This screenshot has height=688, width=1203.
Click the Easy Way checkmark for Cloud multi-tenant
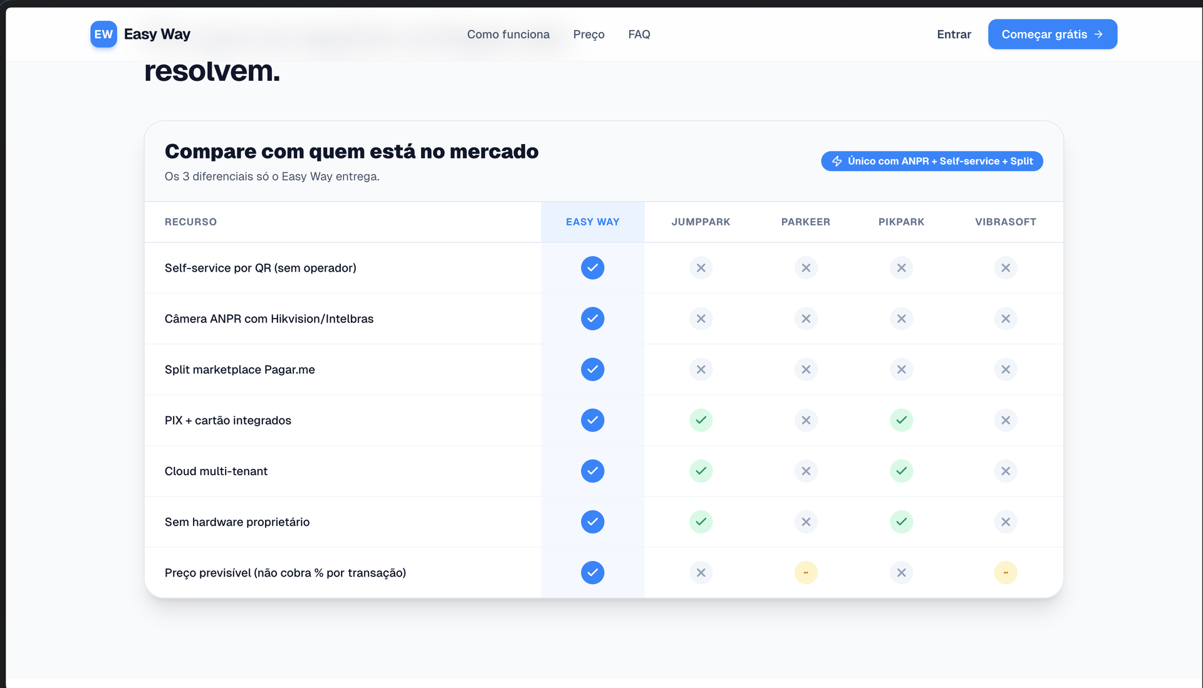coord(592,471)
